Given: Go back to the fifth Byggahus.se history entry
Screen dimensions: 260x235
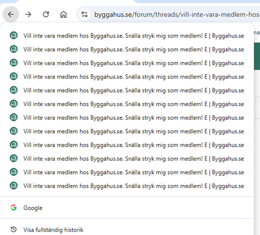Looking at the screenshot, I should pyautogui.click(x=133, y=90).
